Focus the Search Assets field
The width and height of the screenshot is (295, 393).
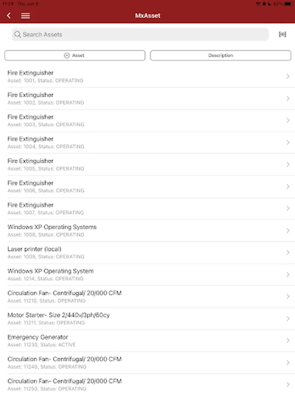tap(140, 34)
